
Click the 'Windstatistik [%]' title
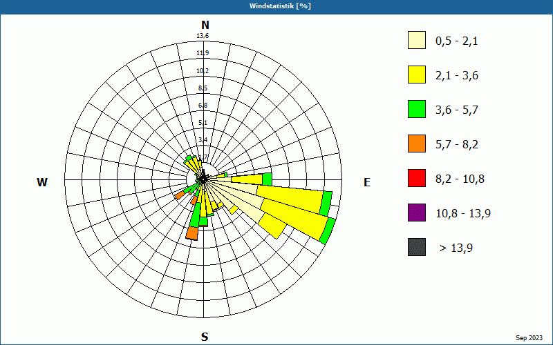click(x=280, y=6)
